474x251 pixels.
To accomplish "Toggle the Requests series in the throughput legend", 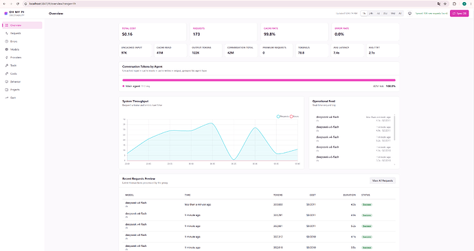I will (x=282, y=117).
